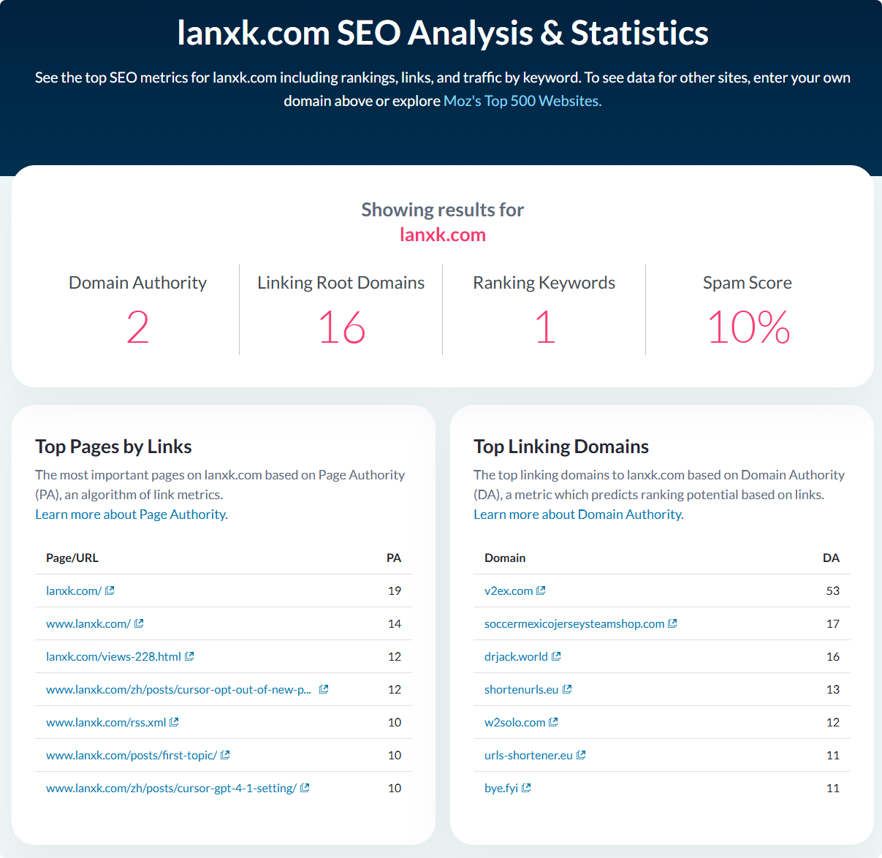Open external link icon beside www.lanxk.com/
The image size is (882, 858).
pos(139,623)
